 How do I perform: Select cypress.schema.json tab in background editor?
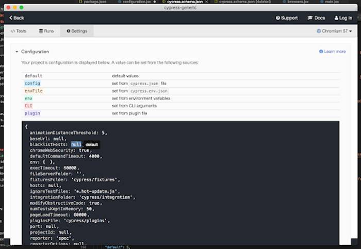coord(185,2)
